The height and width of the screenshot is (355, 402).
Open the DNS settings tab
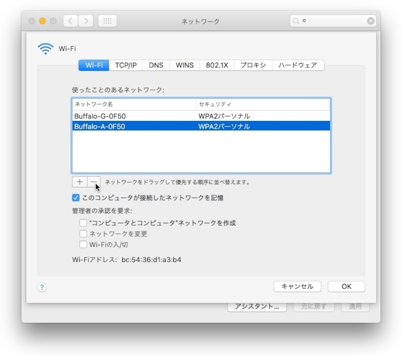[x=155, y=65]
